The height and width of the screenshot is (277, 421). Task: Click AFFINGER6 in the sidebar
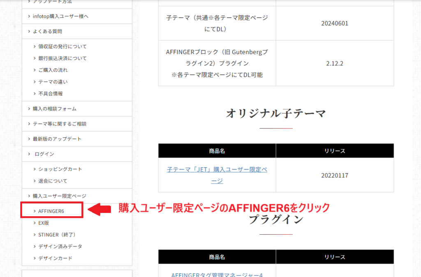tap(51, 211)
